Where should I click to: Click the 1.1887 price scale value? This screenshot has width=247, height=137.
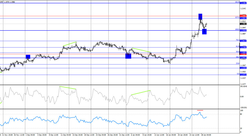tap(243, 34)
